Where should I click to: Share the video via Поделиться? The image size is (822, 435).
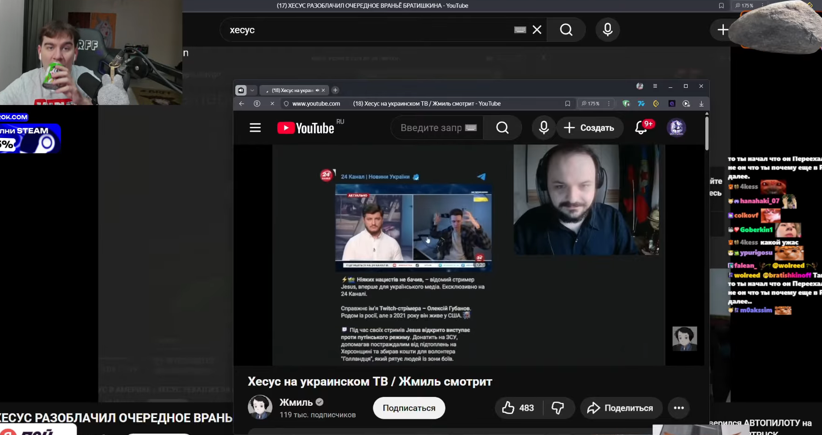point(621,408)
